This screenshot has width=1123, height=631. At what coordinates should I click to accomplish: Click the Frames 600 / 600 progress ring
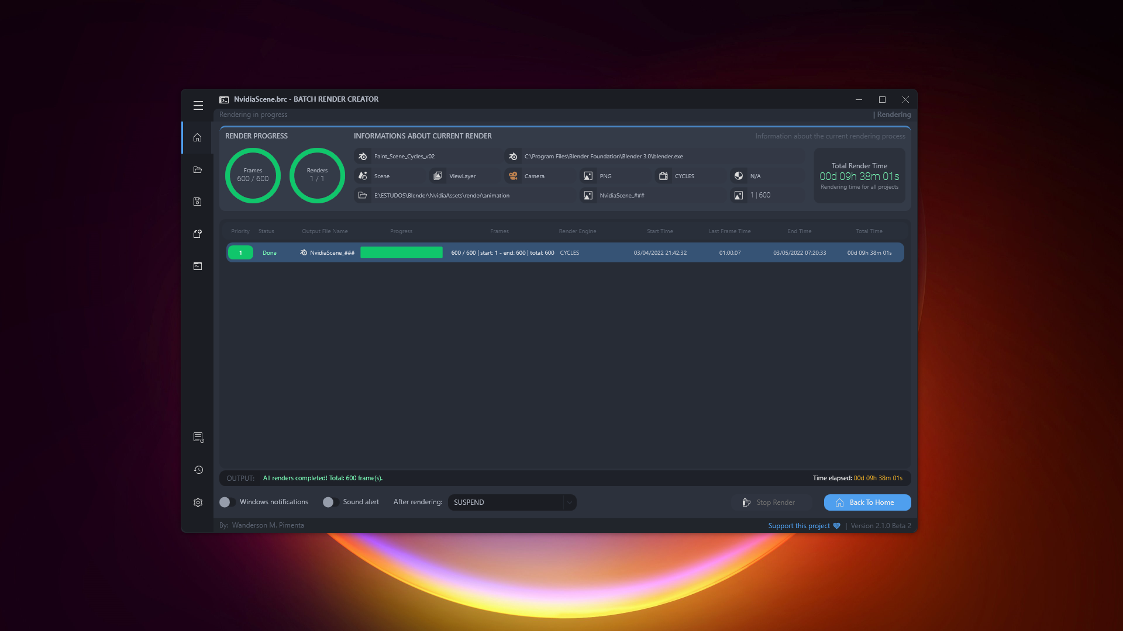tap(253, 175)
